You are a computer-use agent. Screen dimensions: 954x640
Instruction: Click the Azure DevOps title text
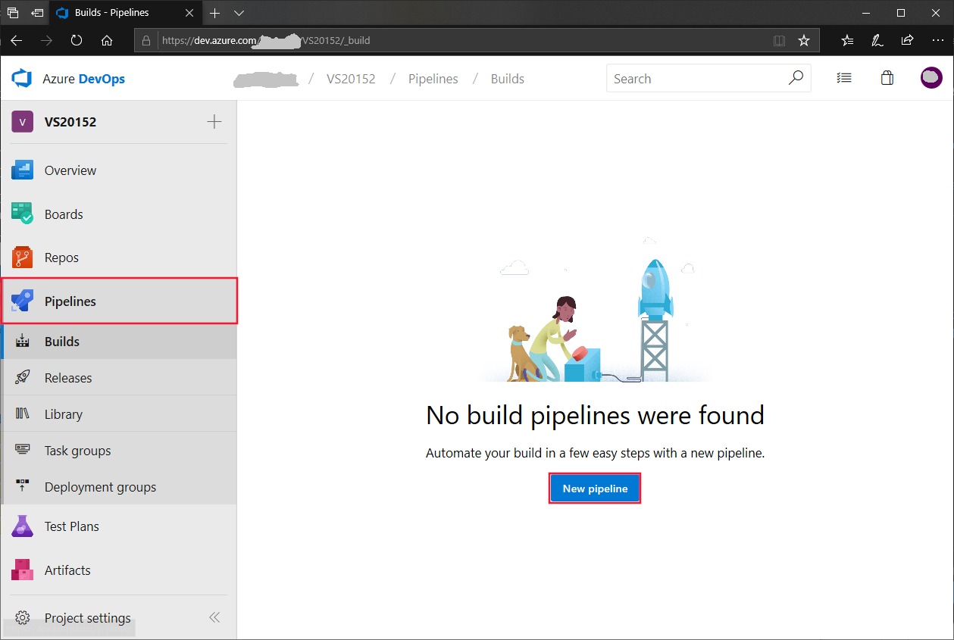coord(84,79)
